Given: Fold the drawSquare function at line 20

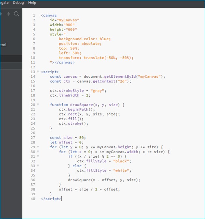Looking at the screenshot, I should coord(38,105).
